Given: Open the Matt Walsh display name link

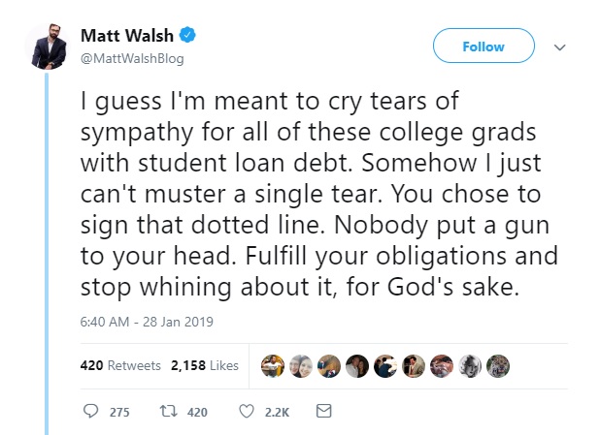Looking at the screenshot, I should point(128,36).
